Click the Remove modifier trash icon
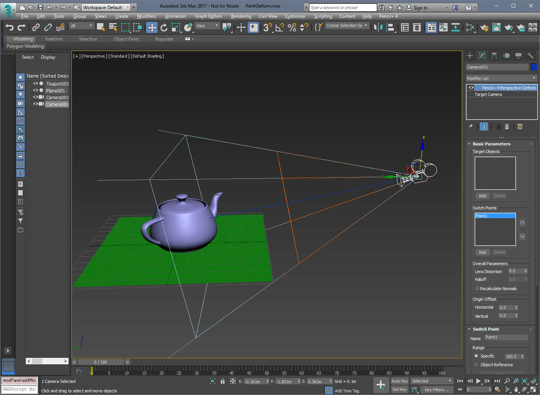Image resolution: width=540 pixels, height=395 pixels. (507, 126)
